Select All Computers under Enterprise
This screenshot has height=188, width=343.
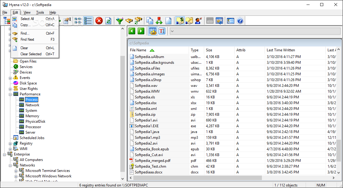pyautogui.click(x=31, y=160)
